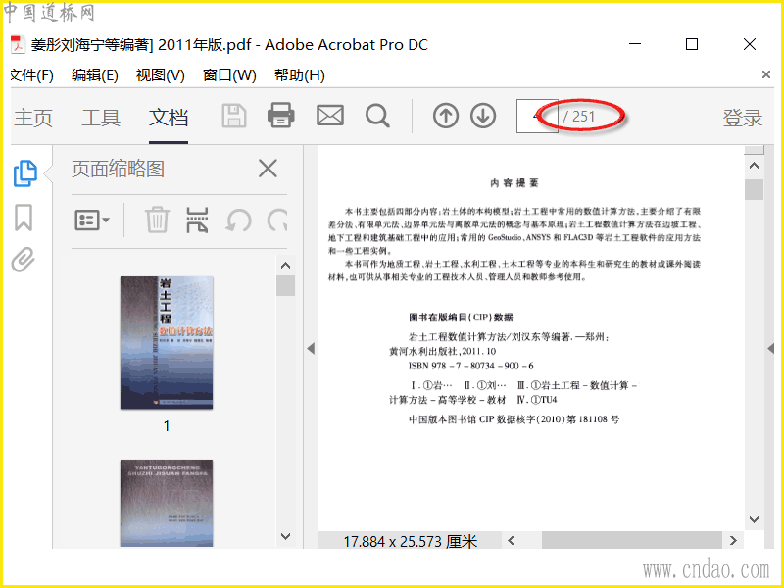Screen dimensions: 784x588
Task: Open the search magnifier tool
Action: click(x=377, y=116)
